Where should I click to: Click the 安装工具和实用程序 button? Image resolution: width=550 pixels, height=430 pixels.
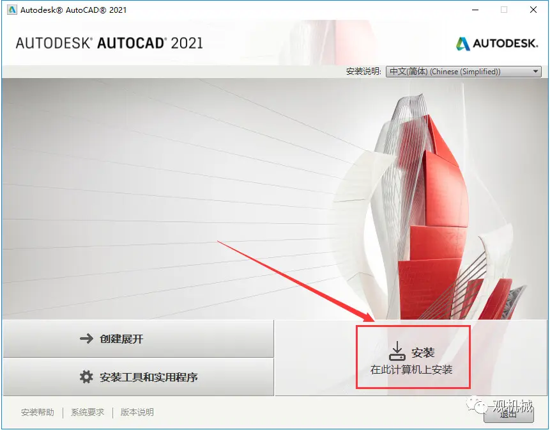(x=139, y=377)
